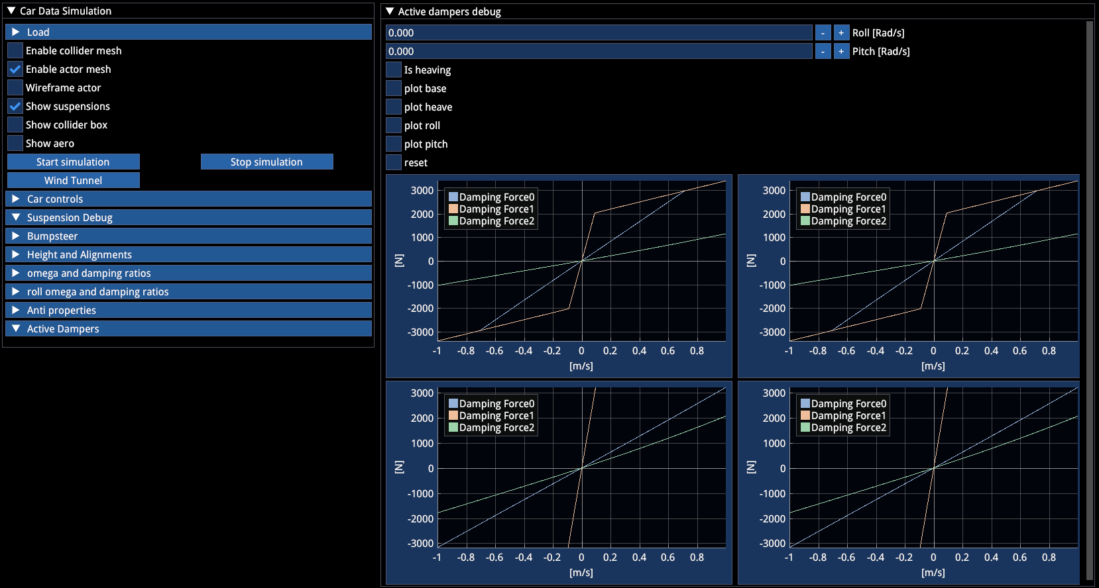Select Damping Force0 swatch in bottom-right plot
The height and width of the screenshot is (588, 1099).
coord(805,403)
